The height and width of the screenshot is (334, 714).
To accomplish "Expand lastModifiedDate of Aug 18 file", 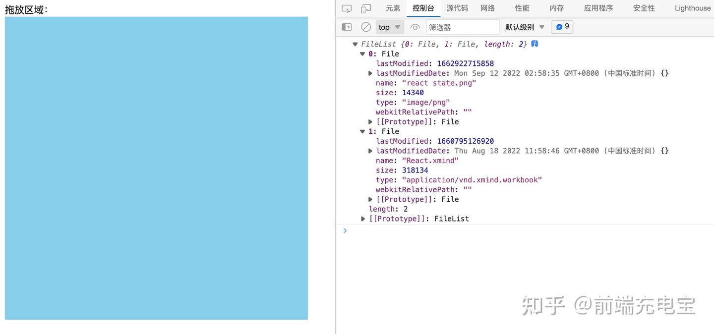I will coord(370,151).
